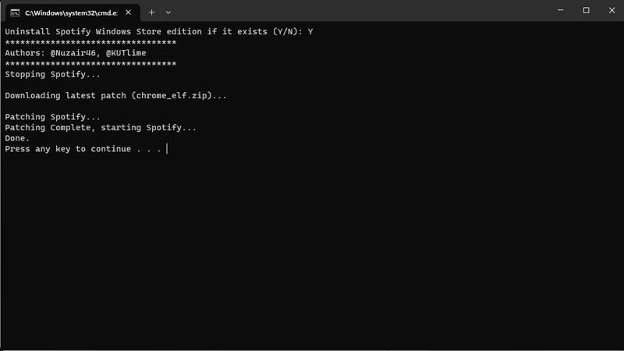Maximize the terminal window
624x351 pixels.
click(587, 10)
